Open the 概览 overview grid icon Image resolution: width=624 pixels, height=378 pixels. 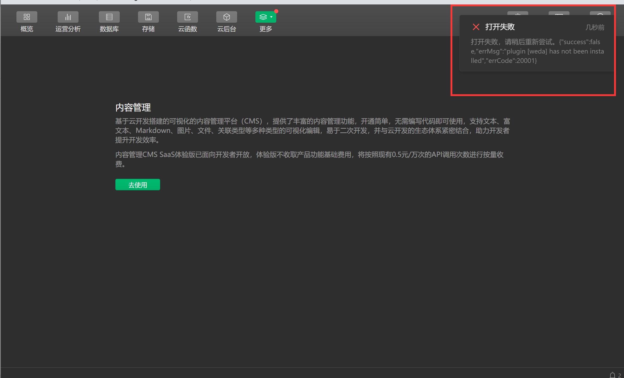click(27, 17)
